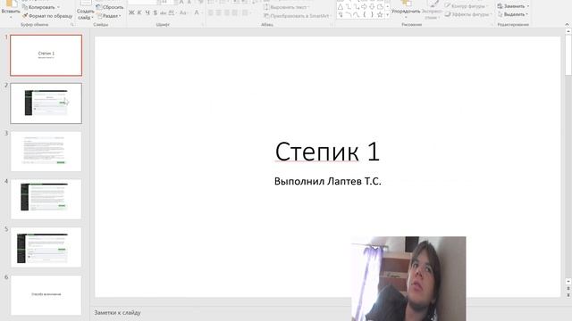Toggle text shadow (S) formatting
This screenshot has width=572, height=321.
(156, 12)
